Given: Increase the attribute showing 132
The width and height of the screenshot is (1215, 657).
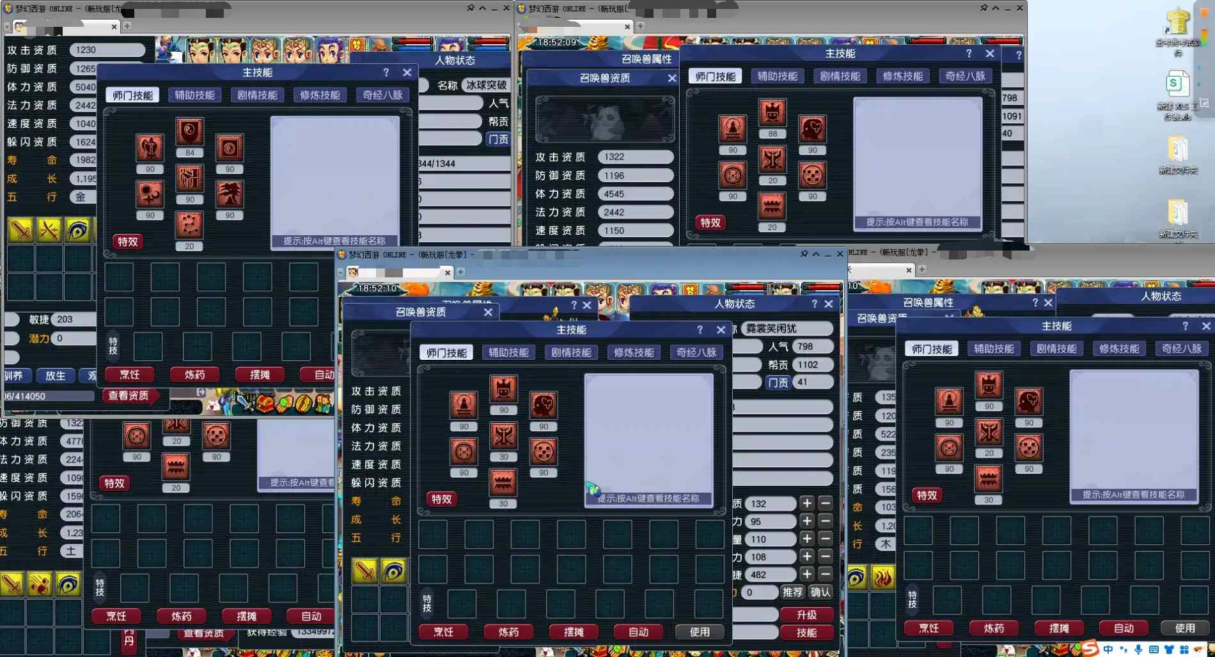Looking at the screenshot, I should [807, 504].
